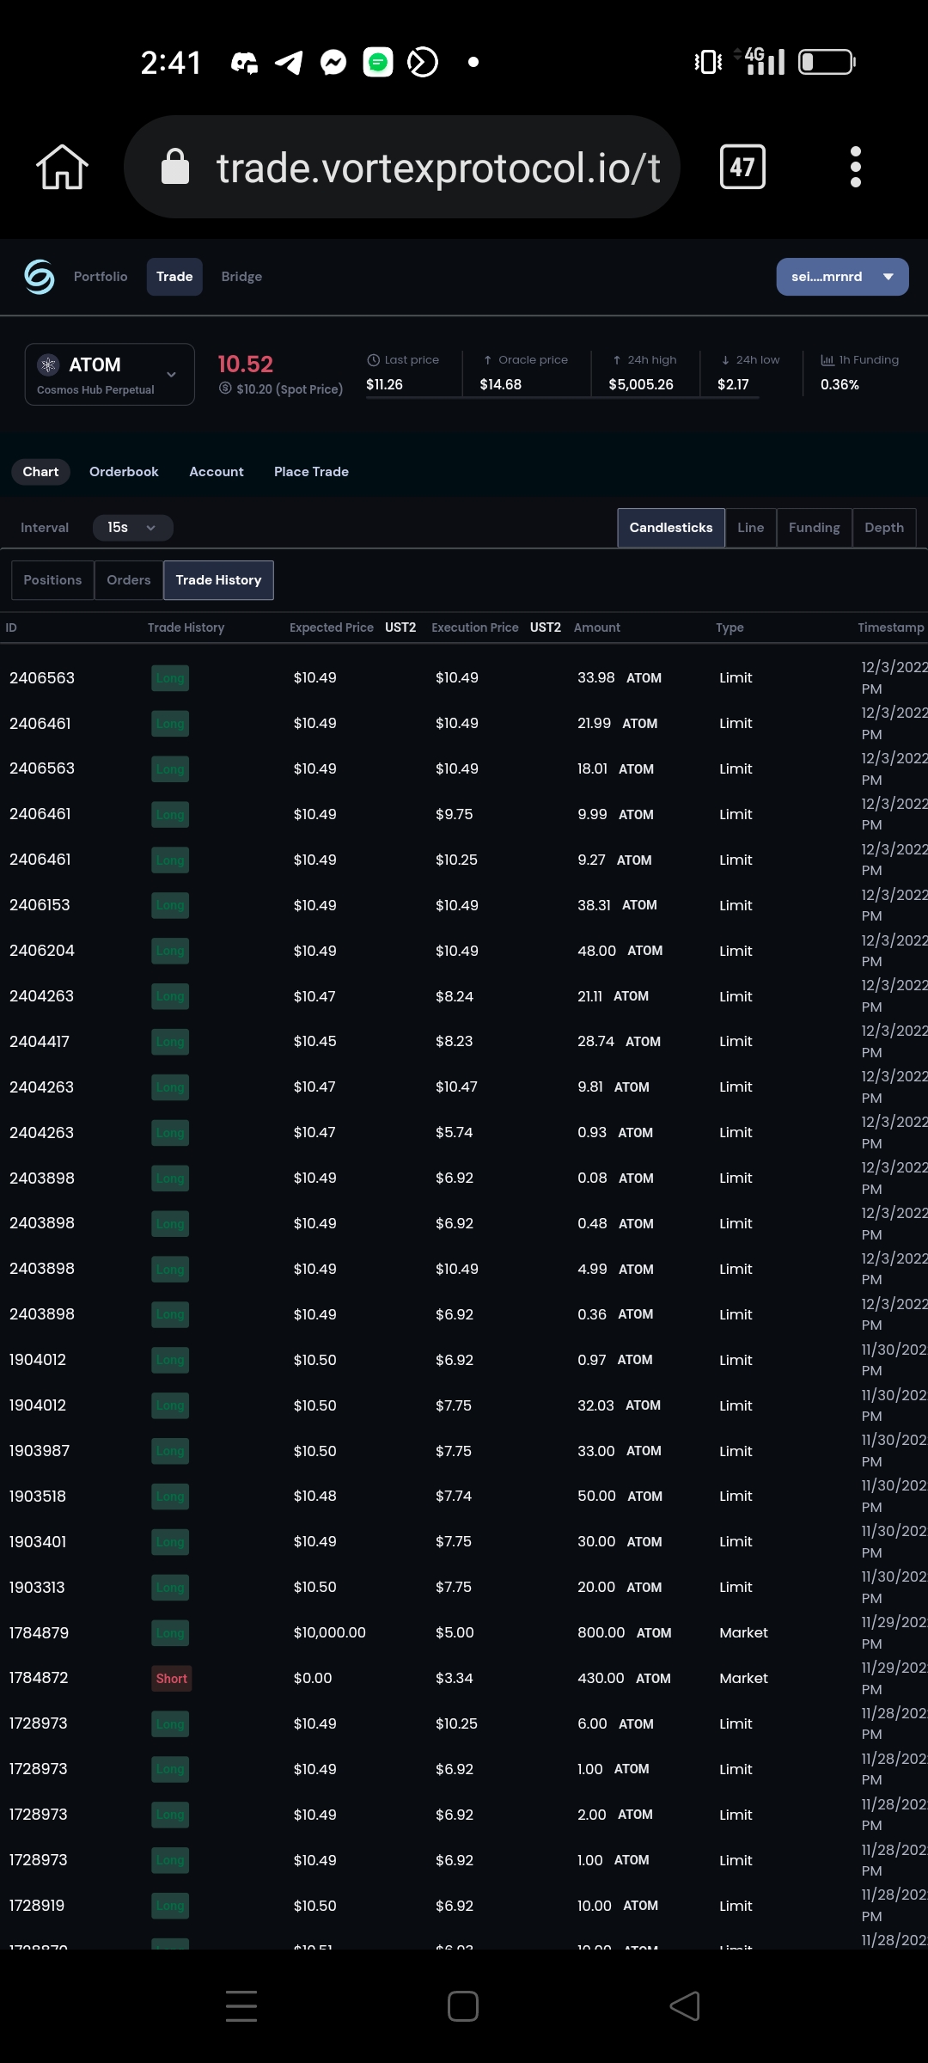Click the spot price dollar icon
Image resolution: width=928 pixels, height=2063 pixels.
(x=225, y=389)
